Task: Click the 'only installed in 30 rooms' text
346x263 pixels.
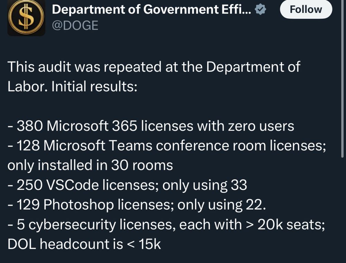Action: (x=90, y=166)
